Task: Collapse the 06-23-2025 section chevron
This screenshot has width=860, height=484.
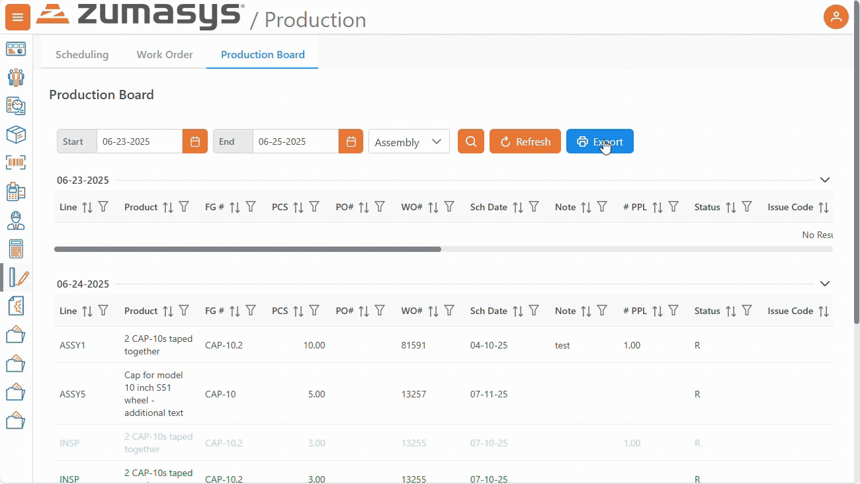Action: [824, 179]
